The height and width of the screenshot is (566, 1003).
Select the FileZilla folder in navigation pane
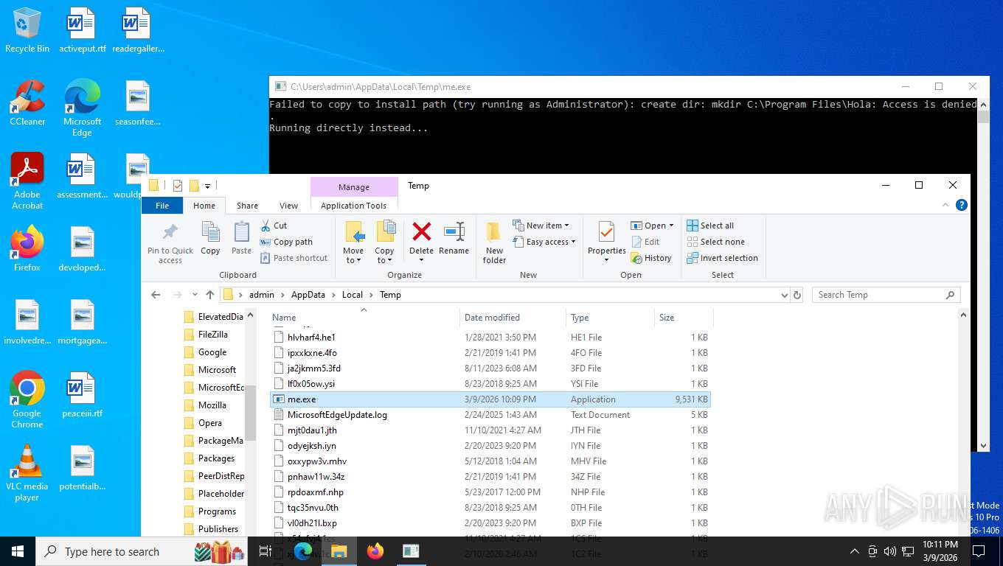[x=212, y=335]
